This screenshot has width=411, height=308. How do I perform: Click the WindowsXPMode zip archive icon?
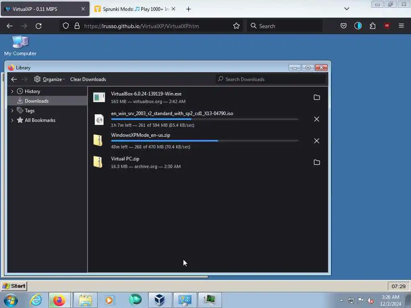click(98, 140)
